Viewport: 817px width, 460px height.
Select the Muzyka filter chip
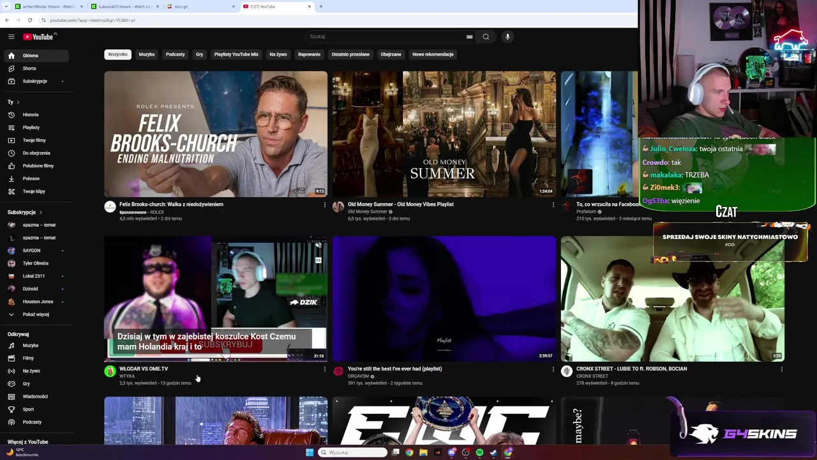coord(147,54)
